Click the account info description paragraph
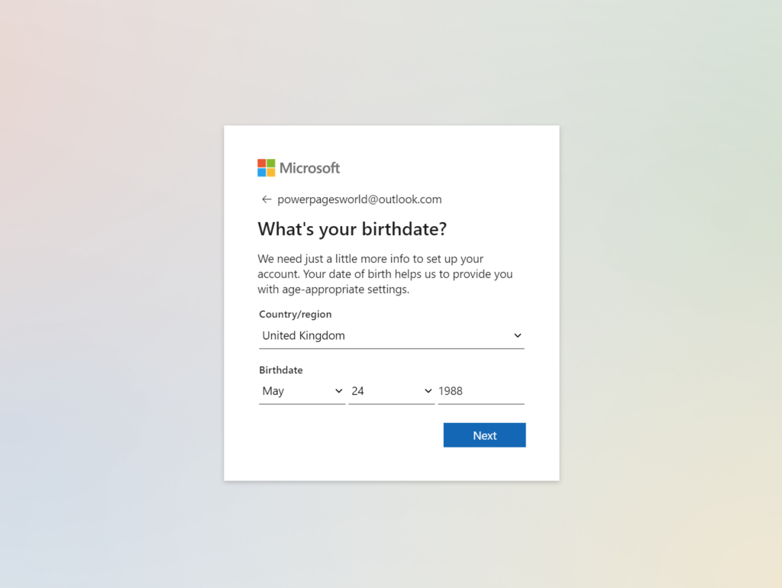Image resolution: width=782 pixels, height=588 pixels. click(385, 274)
